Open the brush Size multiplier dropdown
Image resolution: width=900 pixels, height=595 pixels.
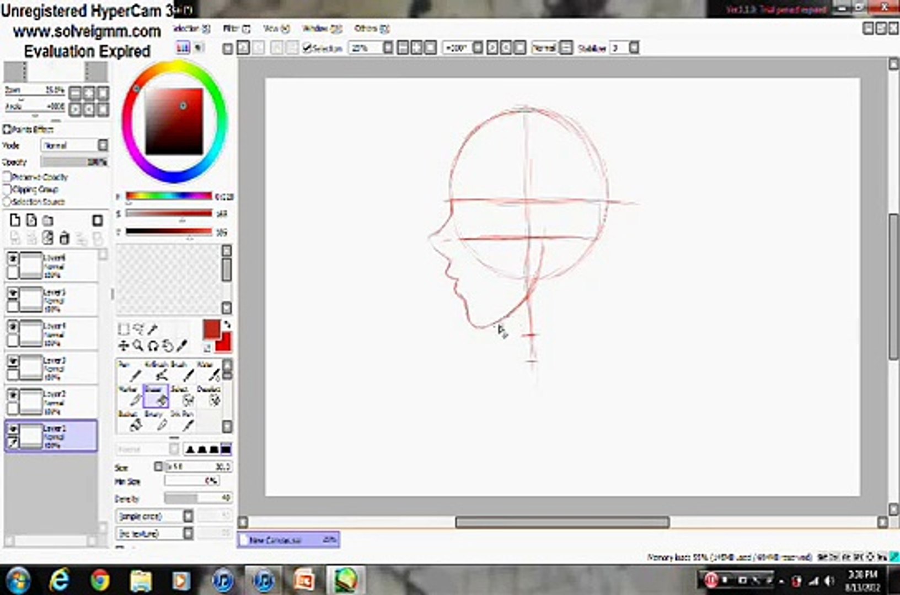coord(158,467)
